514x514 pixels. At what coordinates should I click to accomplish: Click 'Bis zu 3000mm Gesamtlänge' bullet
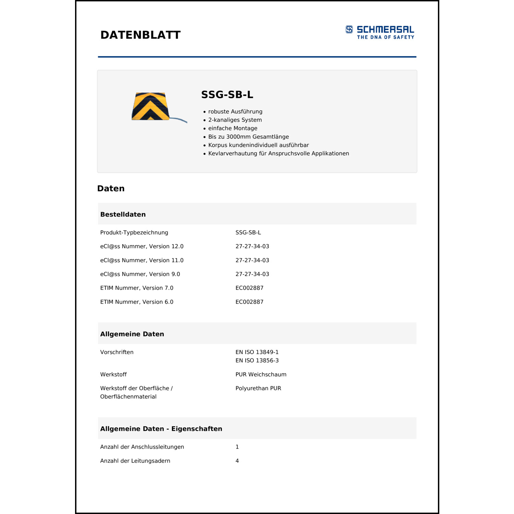pyautogui.click(x=248, y=137)
